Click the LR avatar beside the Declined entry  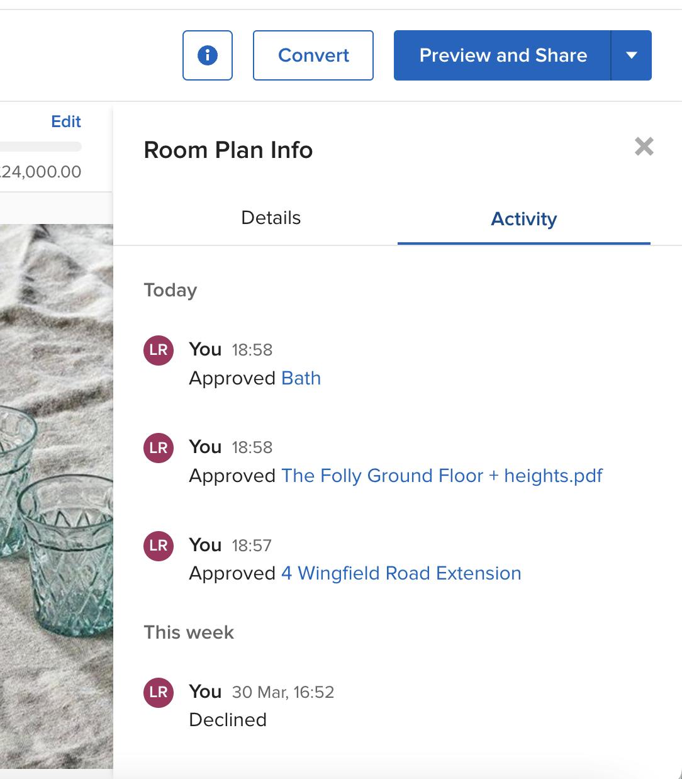tap(159, 692)
